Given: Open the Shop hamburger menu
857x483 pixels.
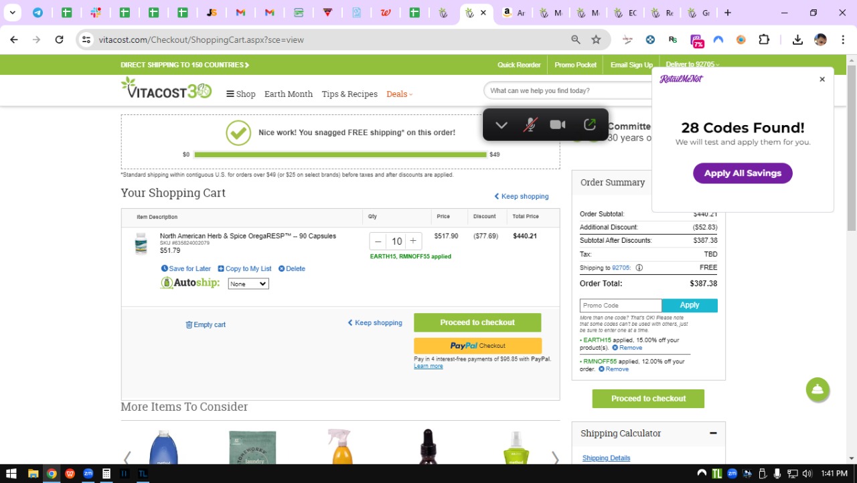Looking at the screenshot, I should (x=241, y=94).
